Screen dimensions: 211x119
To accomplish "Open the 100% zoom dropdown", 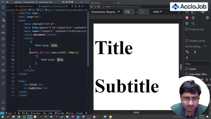I will 157,12.
